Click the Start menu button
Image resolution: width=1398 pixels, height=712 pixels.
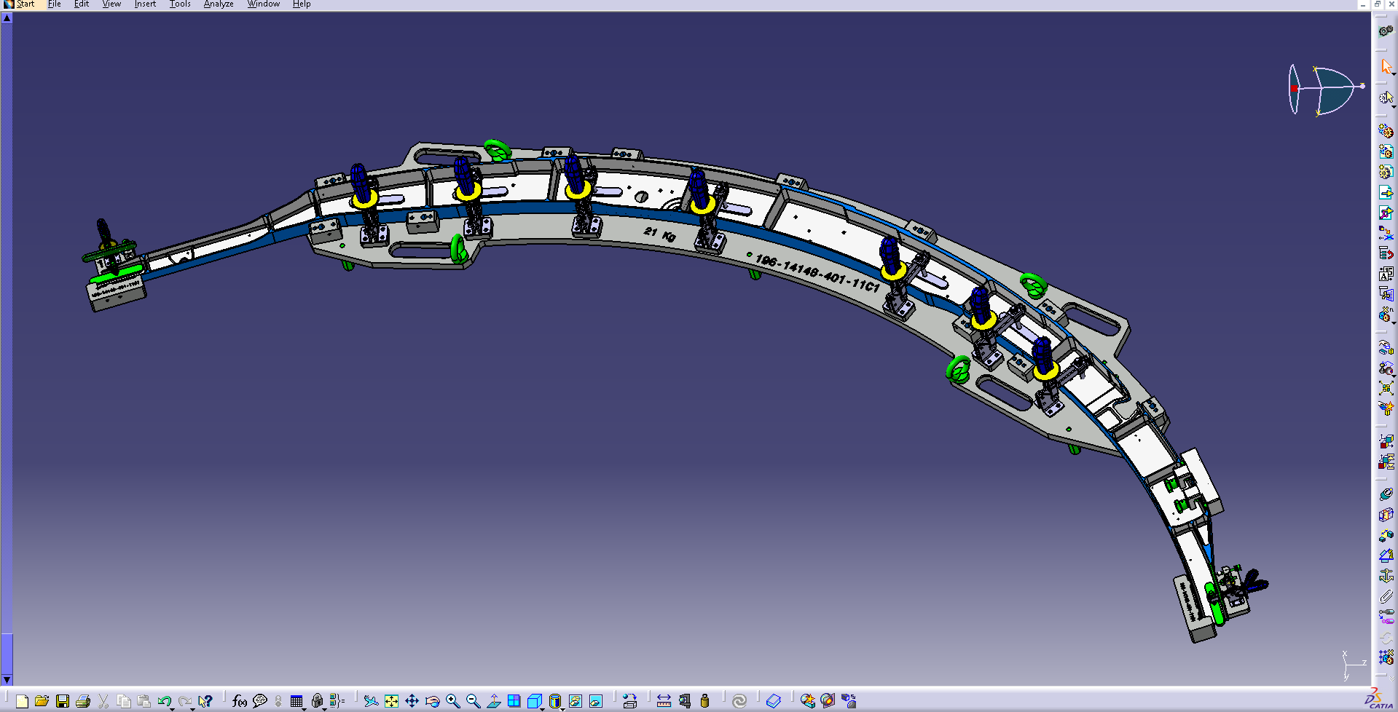pyautogui.click(x=20, y=4)
